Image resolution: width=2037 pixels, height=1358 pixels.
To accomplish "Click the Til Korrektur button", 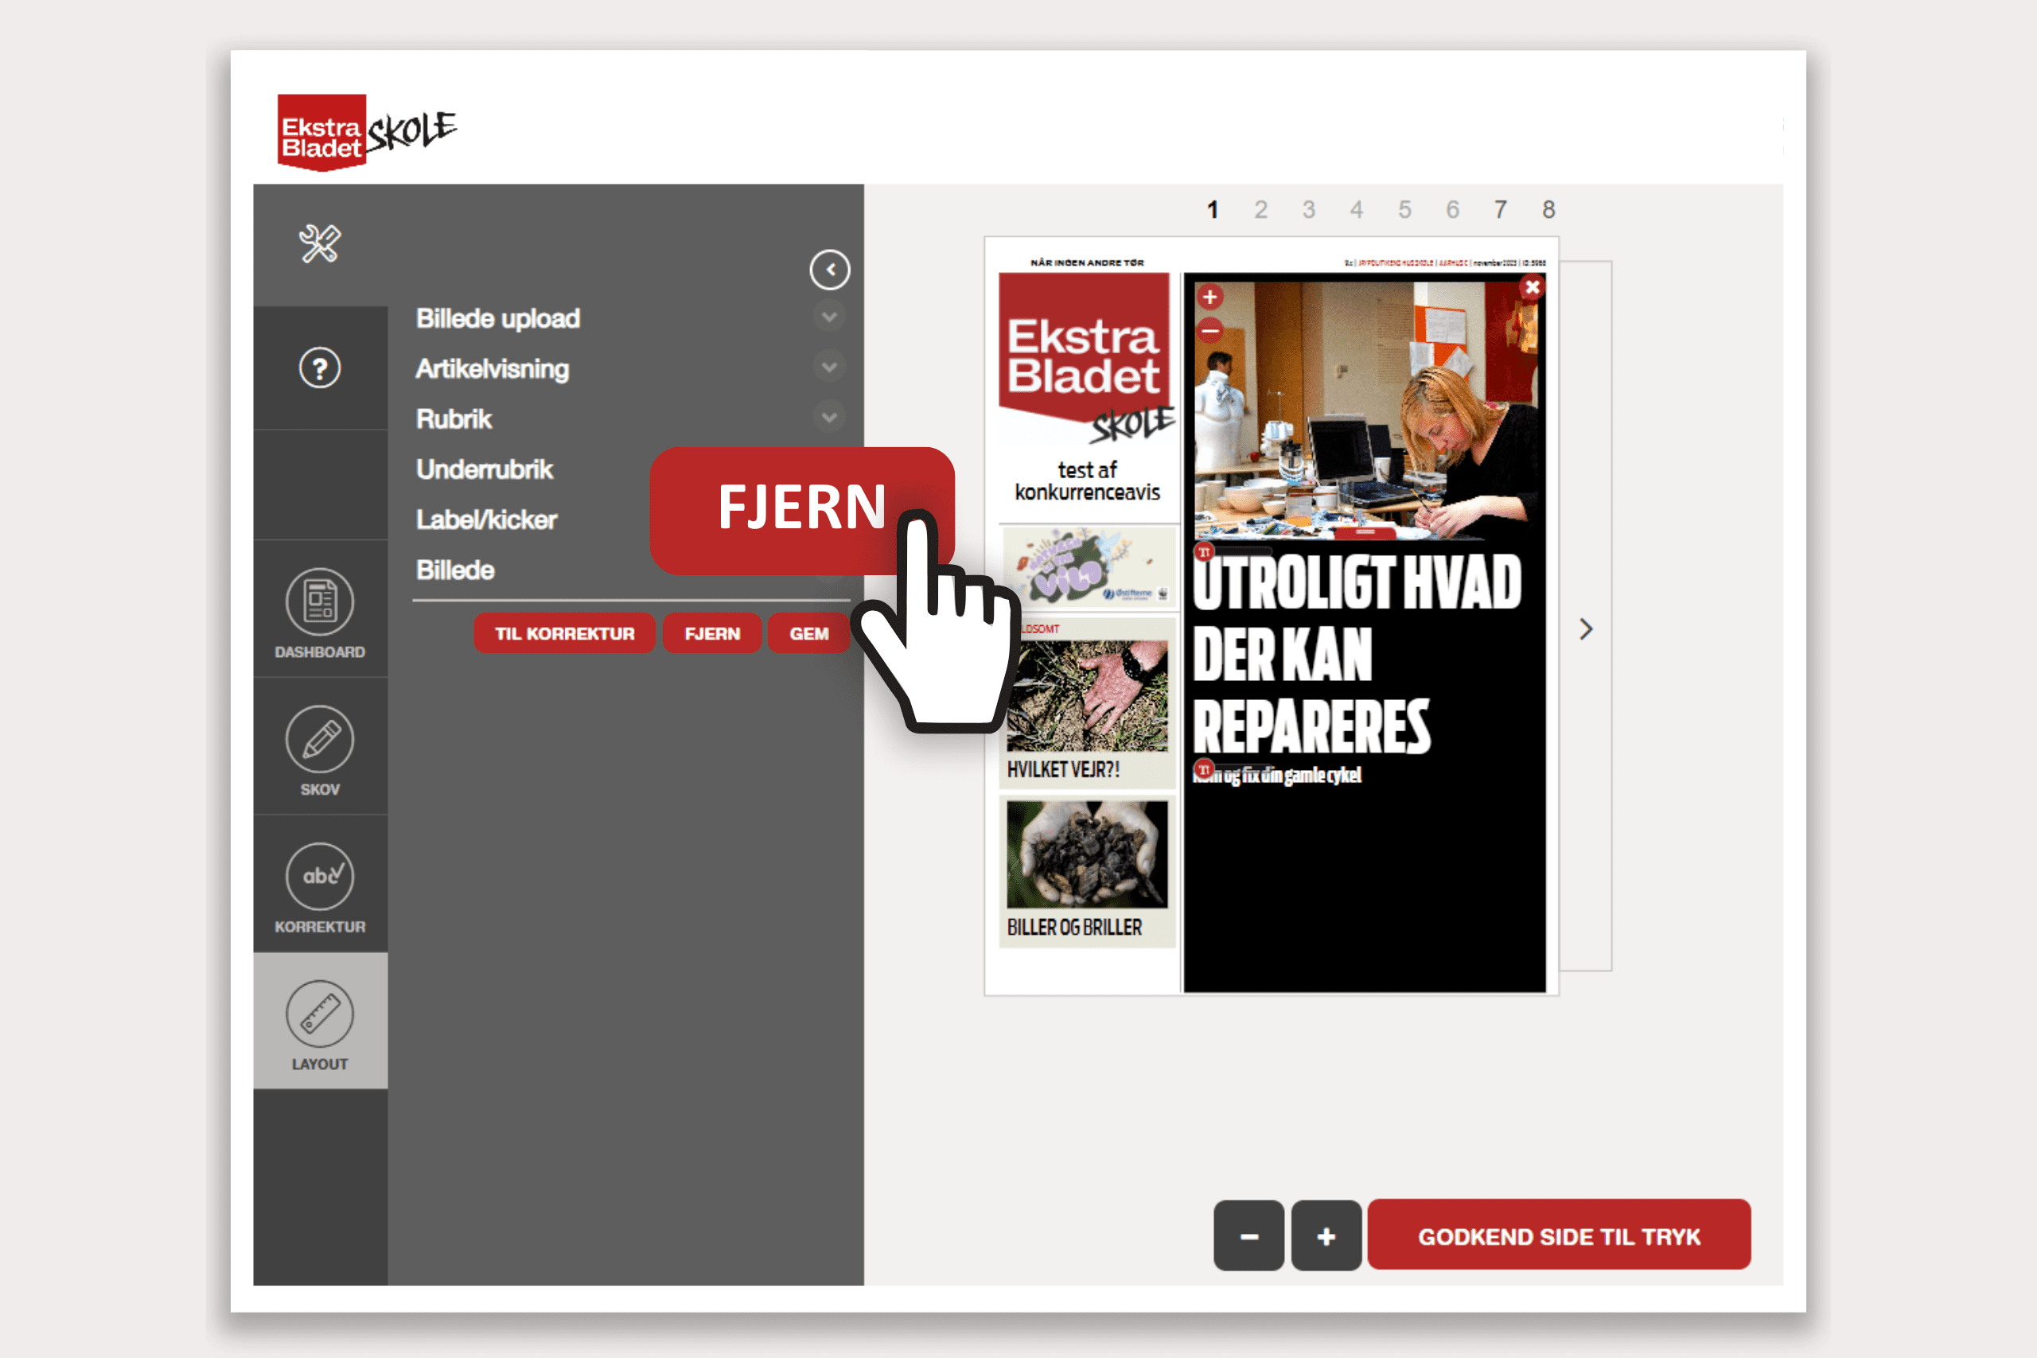I will pyautogui.click(x=565, y=633).
